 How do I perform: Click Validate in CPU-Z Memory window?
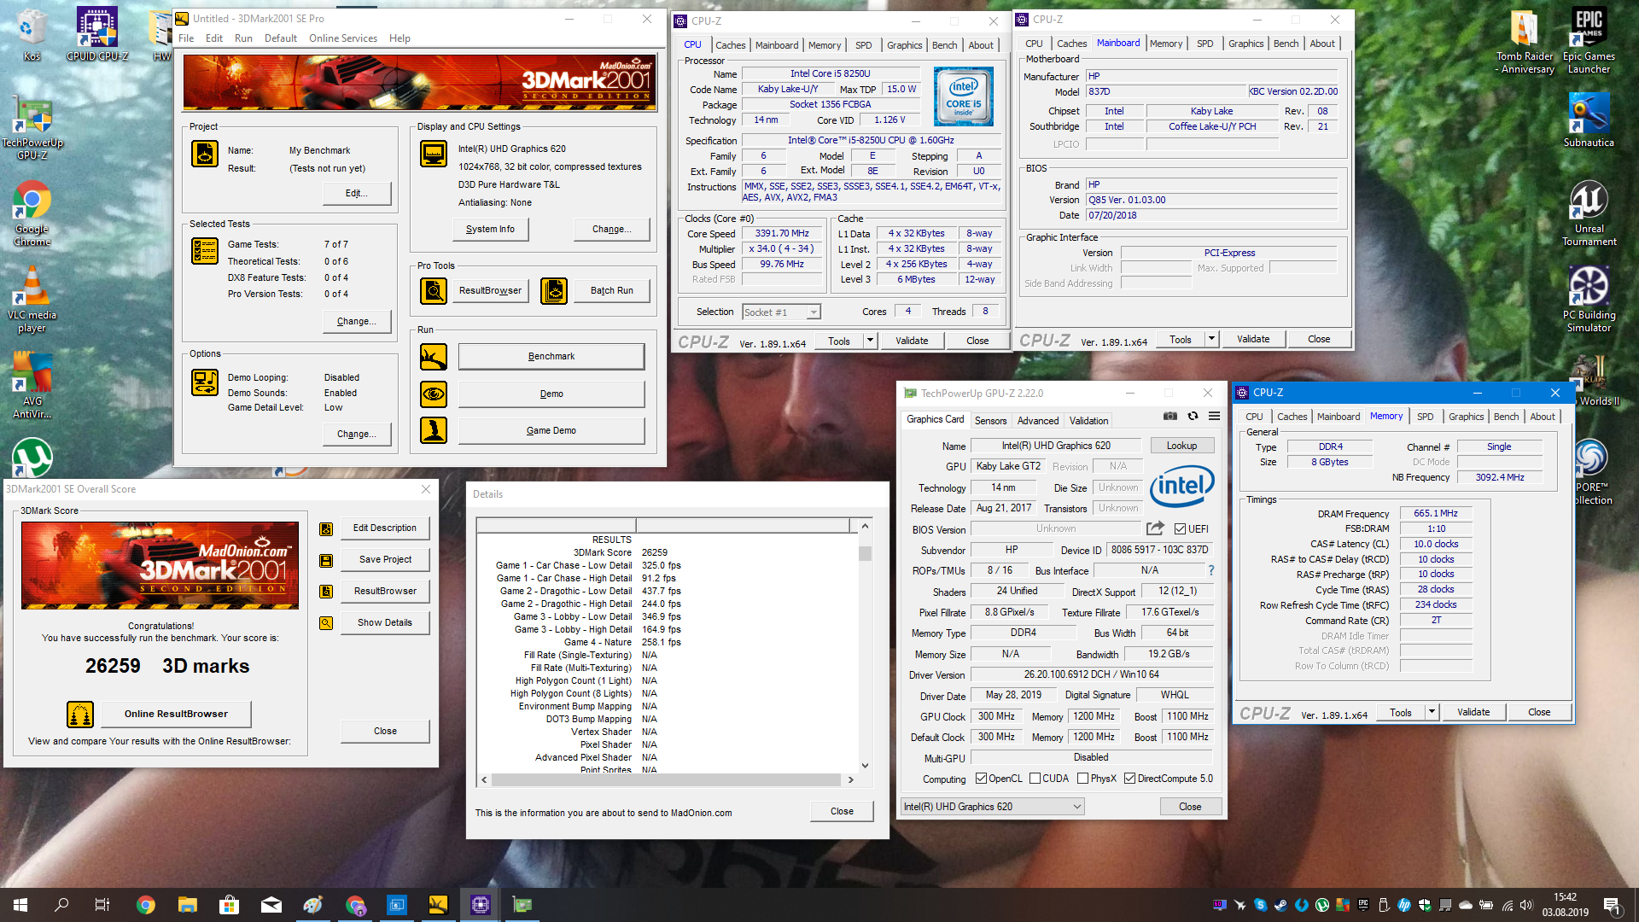[1473, 712]
